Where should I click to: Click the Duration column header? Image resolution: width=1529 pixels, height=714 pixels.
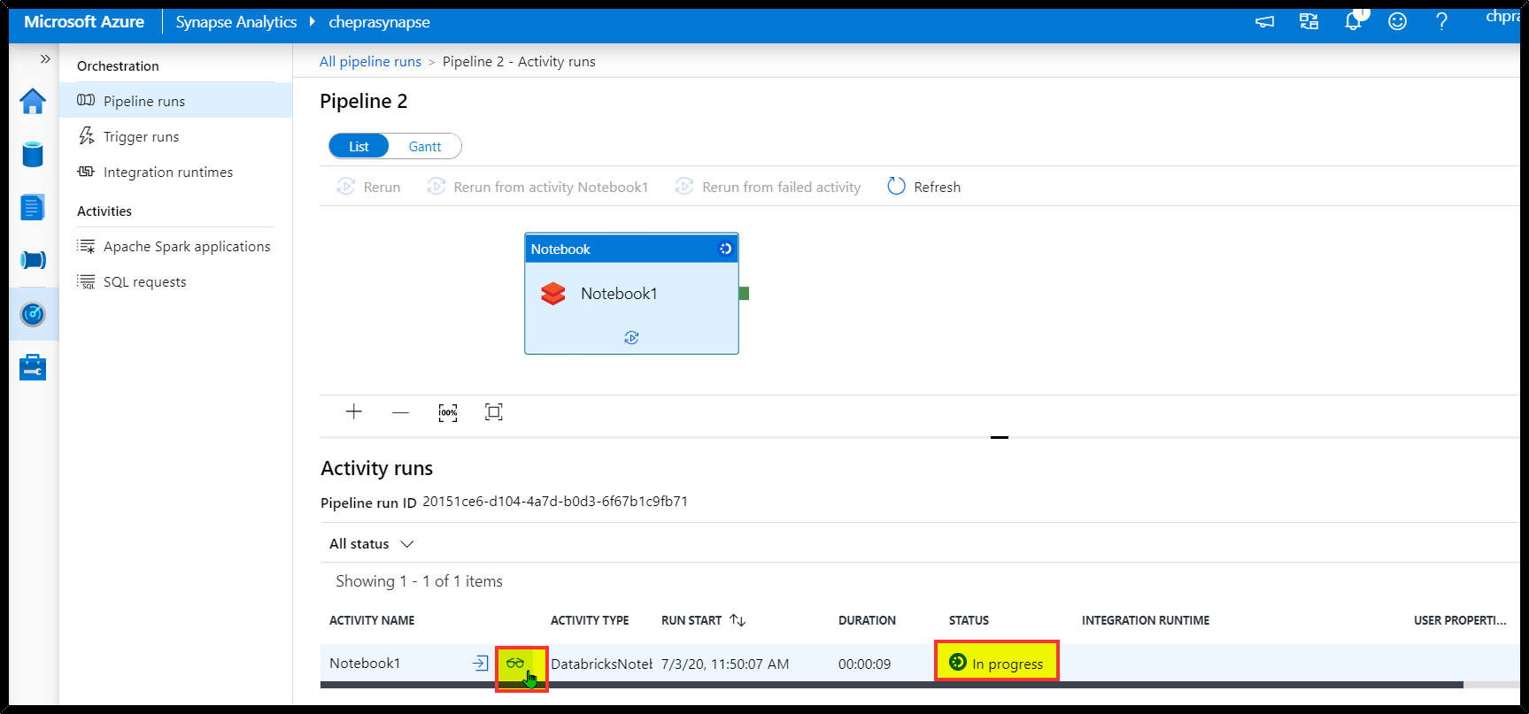(867, 620)
